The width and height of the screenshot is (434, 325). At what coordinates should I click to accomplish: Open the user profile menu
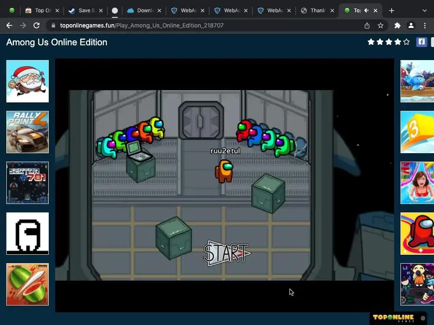(x=411, y=25)
